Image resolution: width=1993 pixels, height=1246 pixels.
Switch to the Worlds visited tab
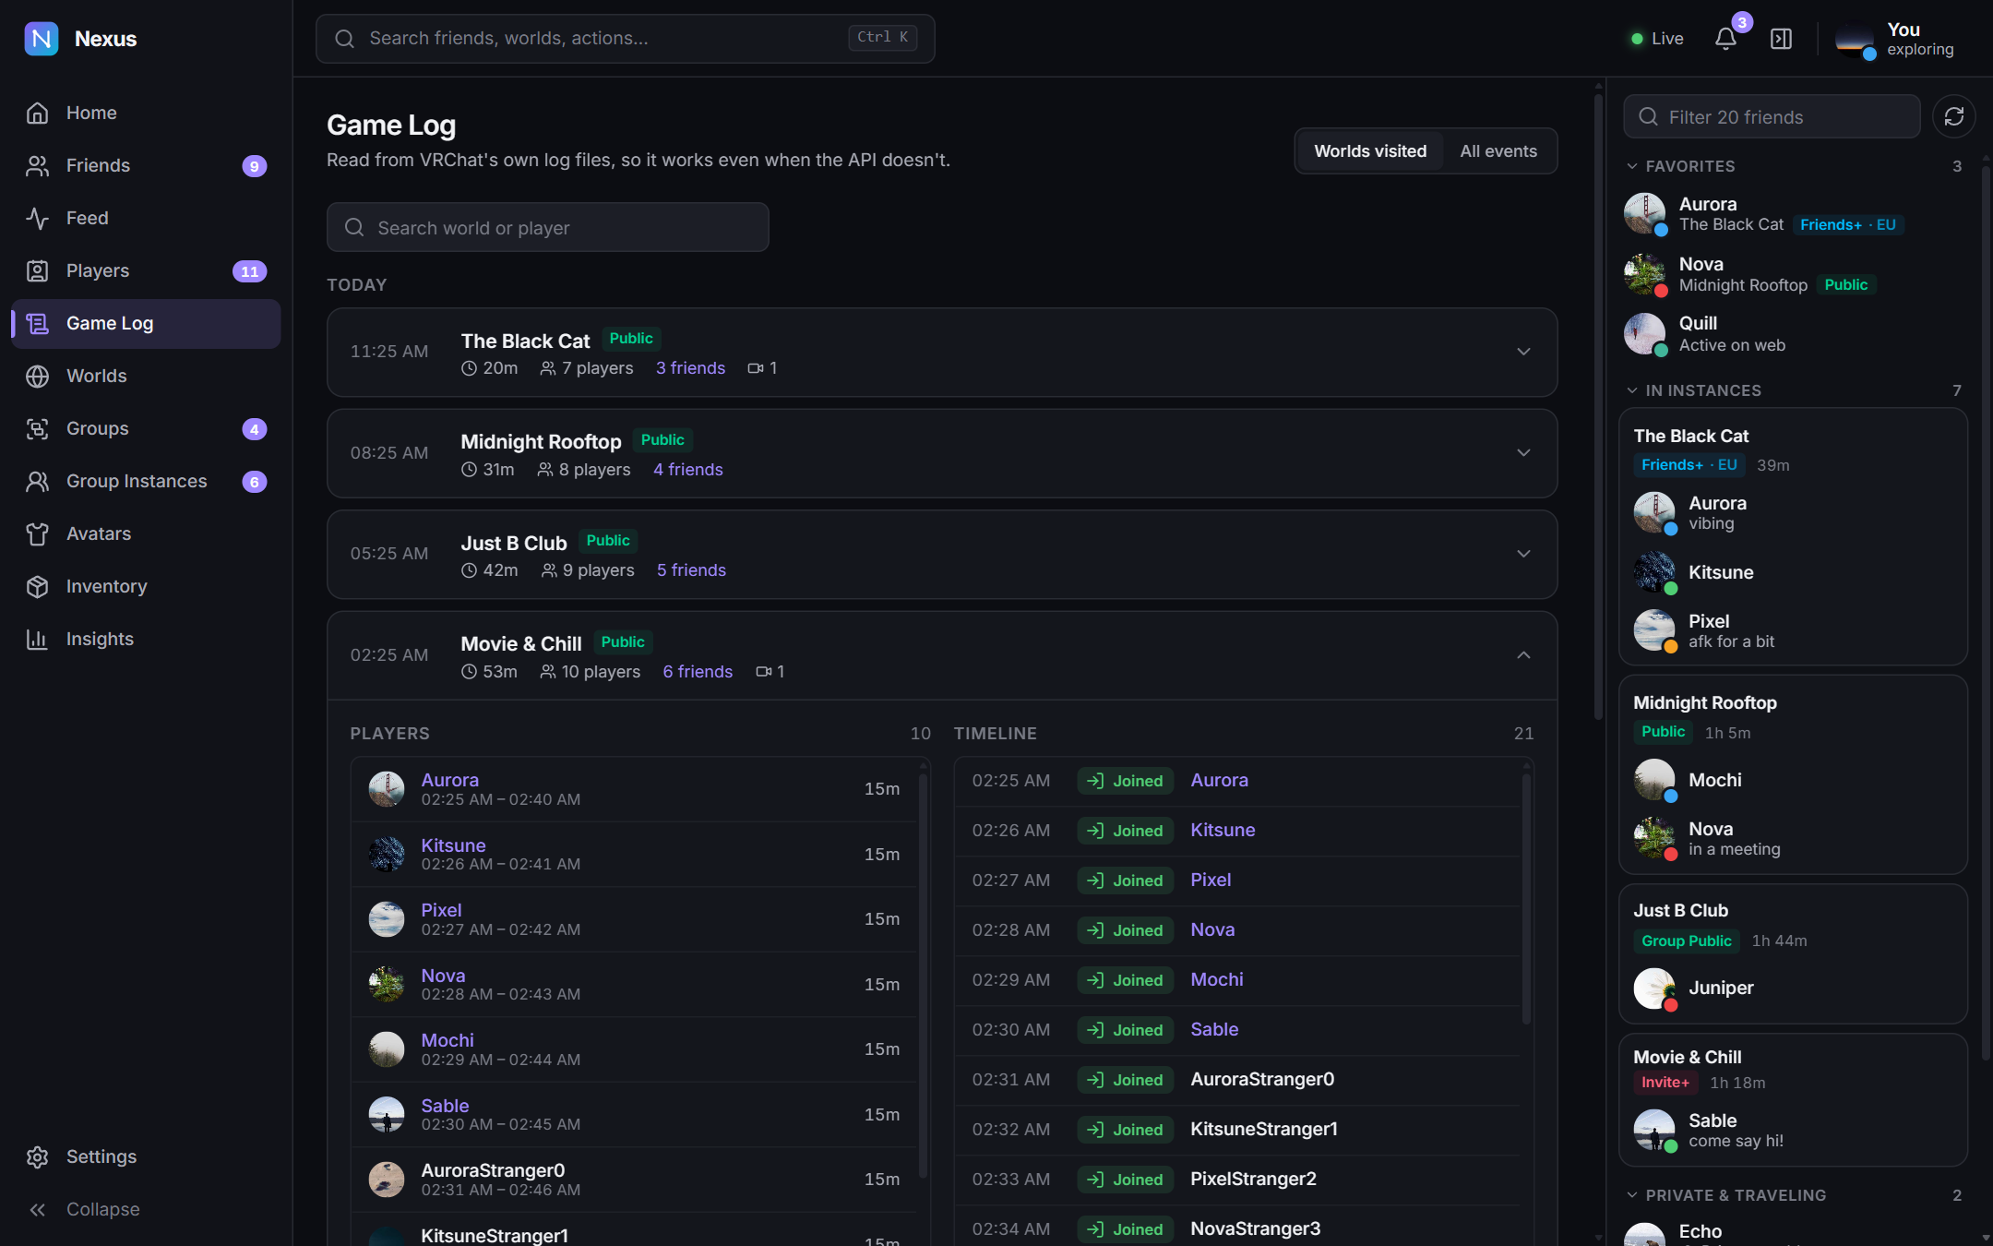[x=1370, y=151]
